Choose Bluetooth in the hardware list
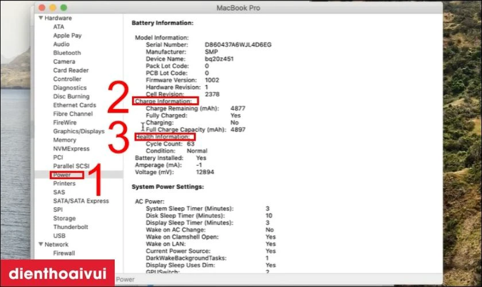482x287 pixels. click(x=67, y=53)
